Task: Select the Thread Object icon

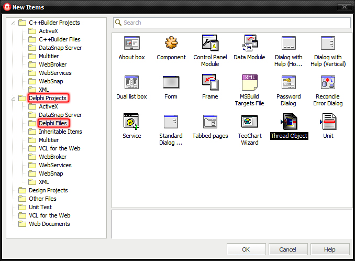Action: click(x=289, y=122)
